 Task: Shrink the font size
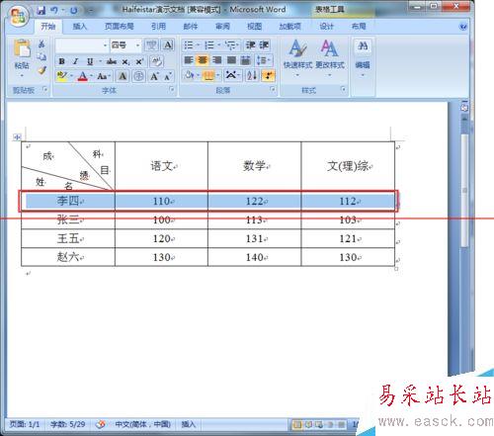(x=168, y=76)
